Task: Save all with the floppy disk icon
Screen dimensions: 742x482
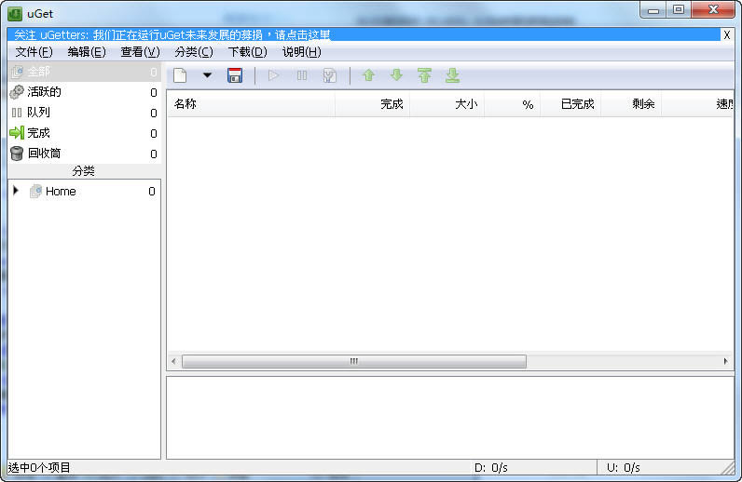Action: tap(235, 75)
